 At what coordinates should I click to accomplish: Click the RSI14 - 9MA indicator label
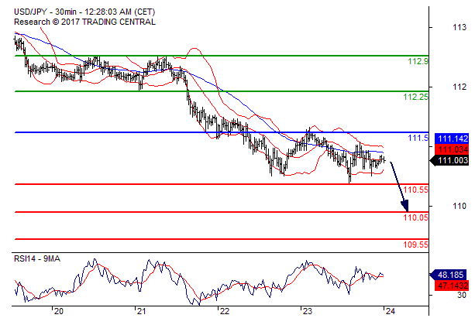pos(37,258)
